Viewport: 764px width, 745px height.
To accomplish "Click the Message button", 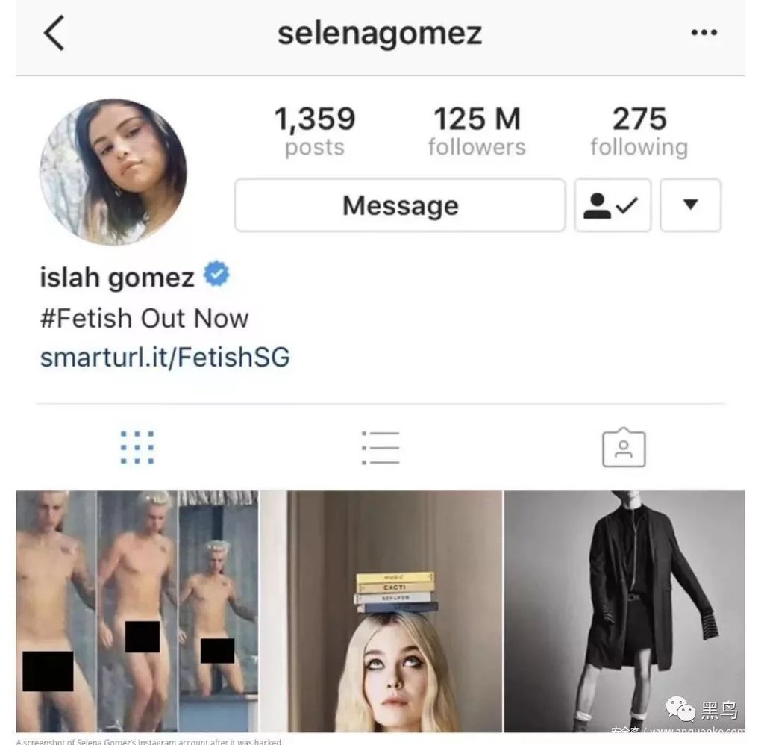I will [x=400, y=205].
